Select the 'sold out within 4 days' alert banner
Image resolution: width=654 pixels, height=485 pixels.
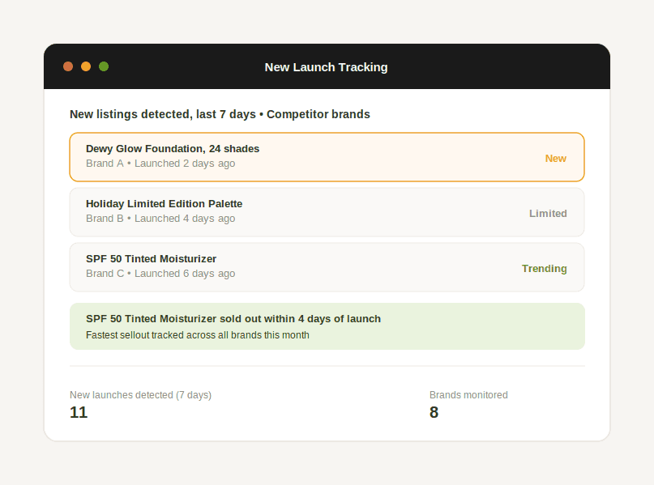pyautogui.click(x=327, y=326)
